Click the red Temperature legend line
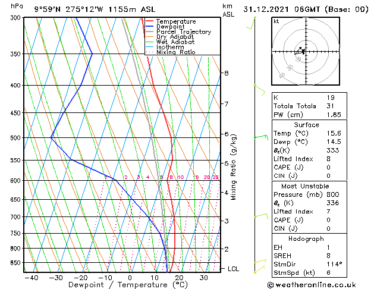Viewport: 374px width, 289px height. (x=149, y=21)
